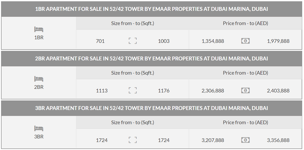Click the bed icon above 3BR

coord(39,128)
